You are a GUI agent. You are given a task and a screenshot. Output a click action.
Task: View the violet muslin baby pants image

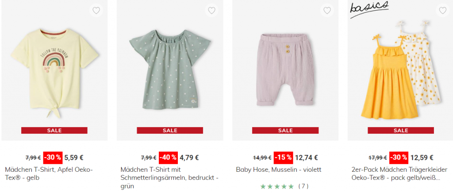click(x=285, y=71)
